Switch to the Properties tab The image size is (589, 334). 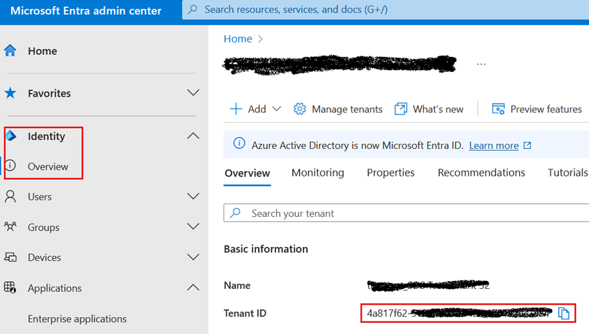(391, 173)
